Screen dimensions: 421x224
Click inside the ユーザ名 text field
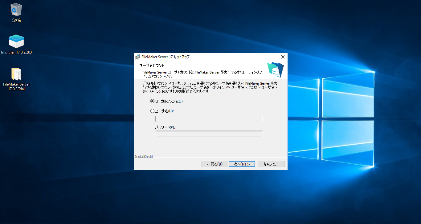209,118
